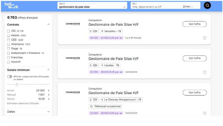Focus the Ville, département ou CP field
Screen dimensions: 223x126
pyautogui.click(x=156, y=7)
